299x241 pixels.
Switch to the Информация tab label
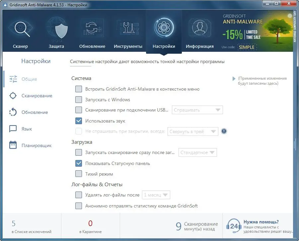(200, 46)
